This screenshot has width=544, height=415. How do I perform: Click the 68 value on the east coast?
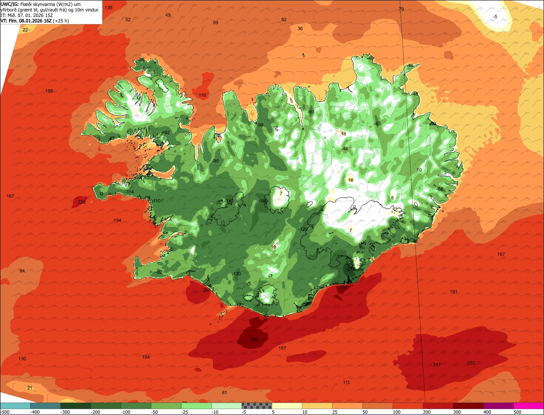click(440, 189)
